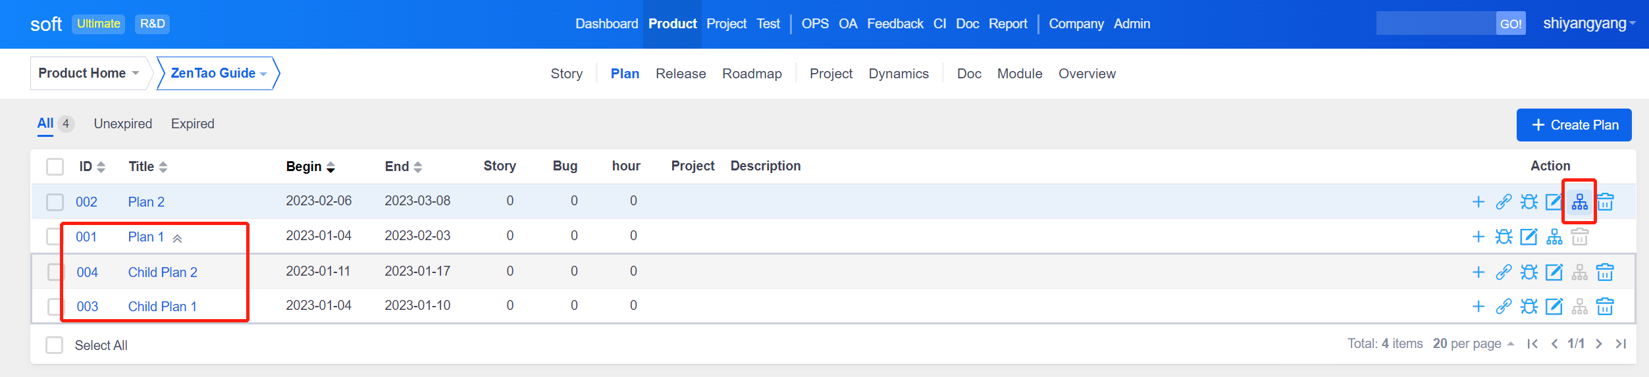1649x377 pixels.
Task: Collapse Plan 1 child plans chevron
Action: [x=177, y=238]
